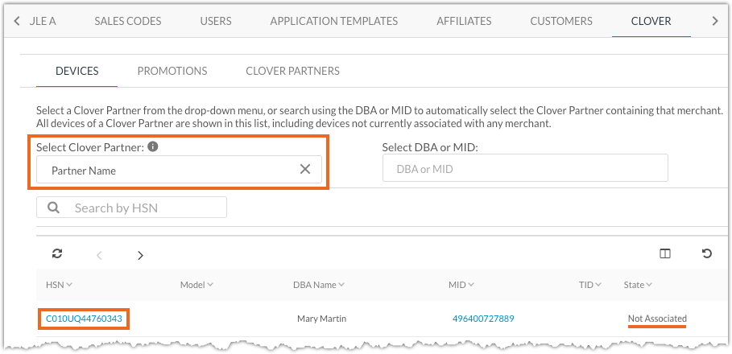The width and height of the screenshot is (732, 354).
Task: Open the DBA Name column dropdown
Action: (341, 285)
